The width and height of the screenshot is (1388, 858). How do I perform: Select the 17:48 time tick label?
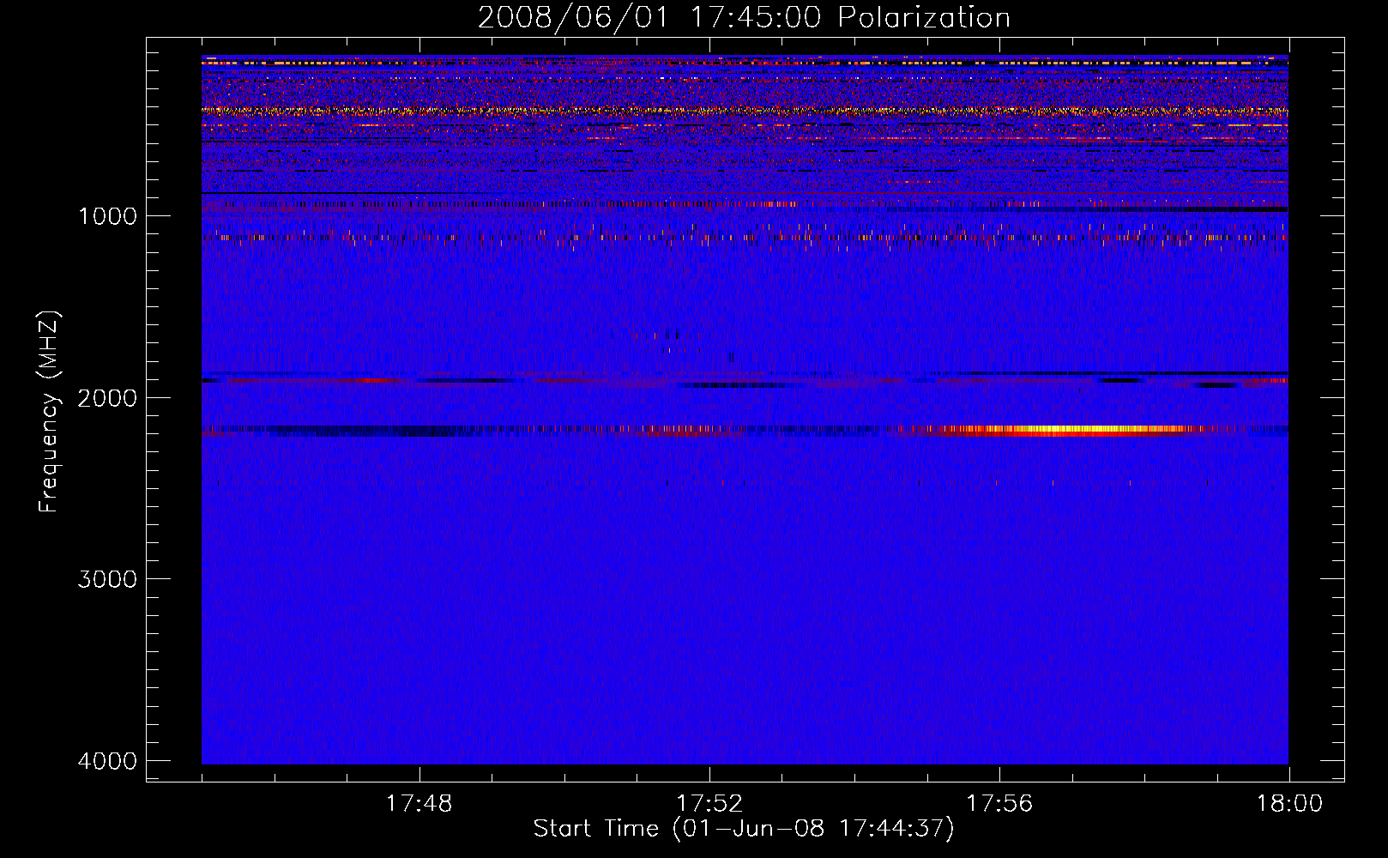pos(419,804)
